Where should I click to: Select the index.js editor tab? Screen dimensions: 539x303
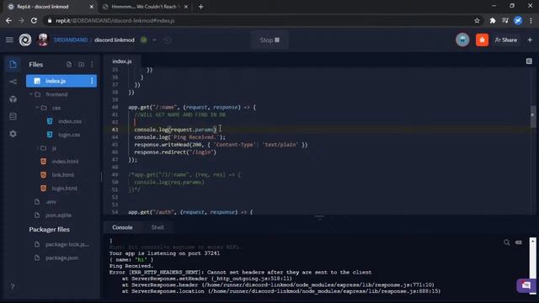122,61
